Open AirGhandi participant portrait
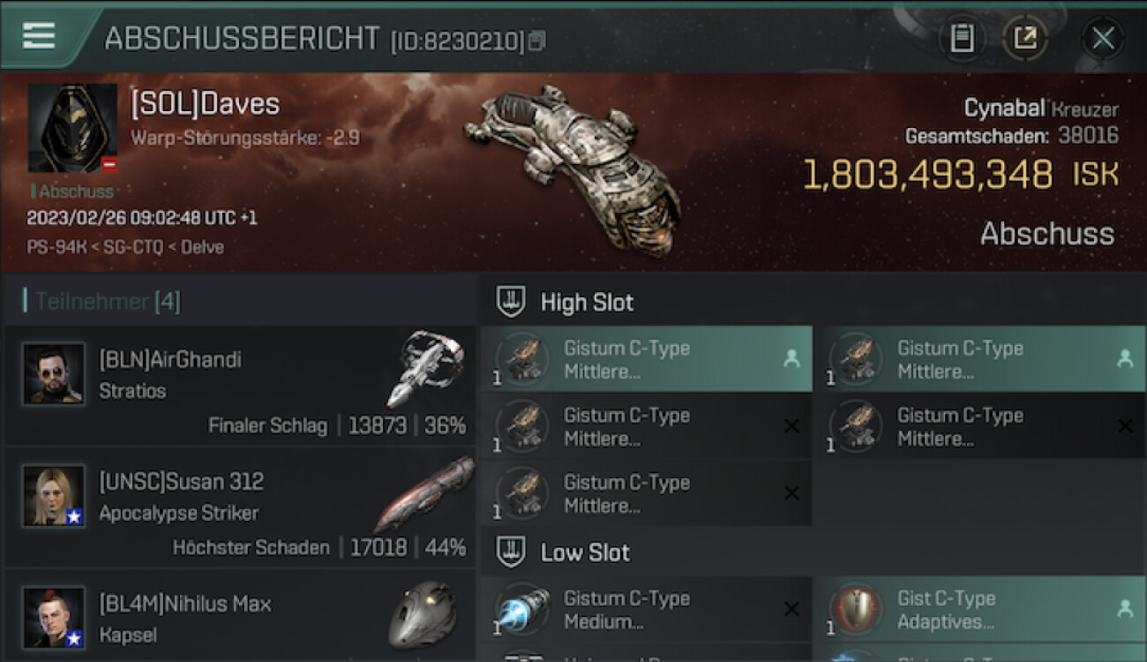 coord(54,373)
